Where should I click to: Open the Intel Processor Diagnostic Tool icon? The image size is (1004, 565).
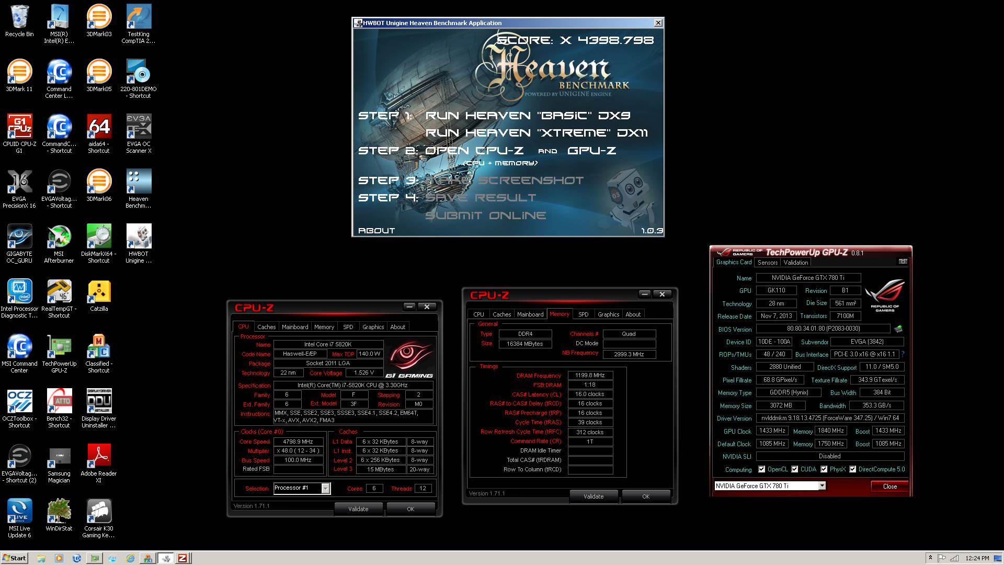click(19, 298)
